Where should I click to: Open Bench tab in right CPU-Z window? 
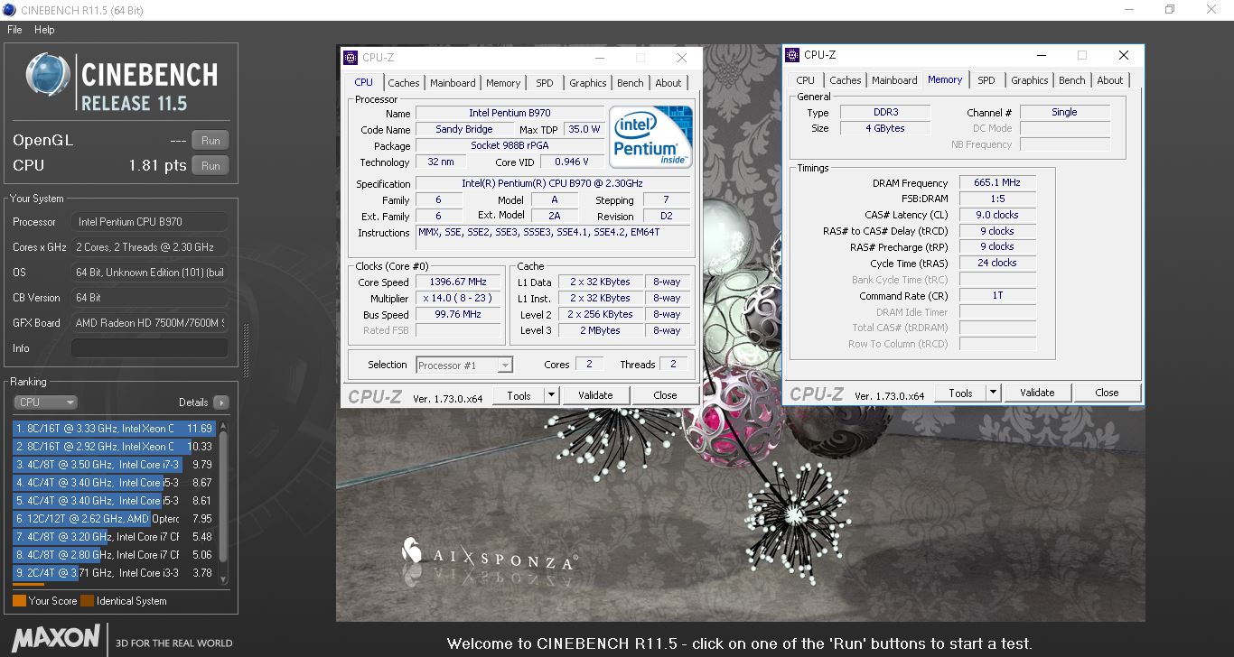(1072, 81)
